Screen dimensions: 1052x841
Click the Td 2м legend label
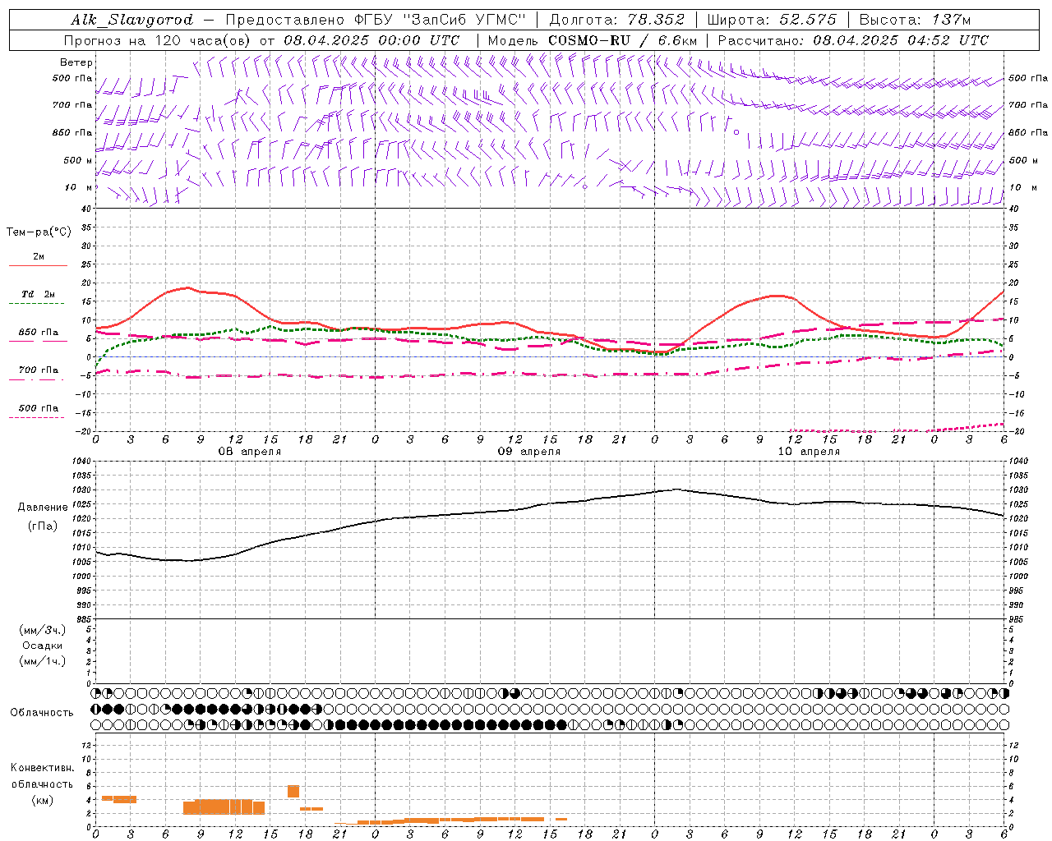[x=38, y=294]
